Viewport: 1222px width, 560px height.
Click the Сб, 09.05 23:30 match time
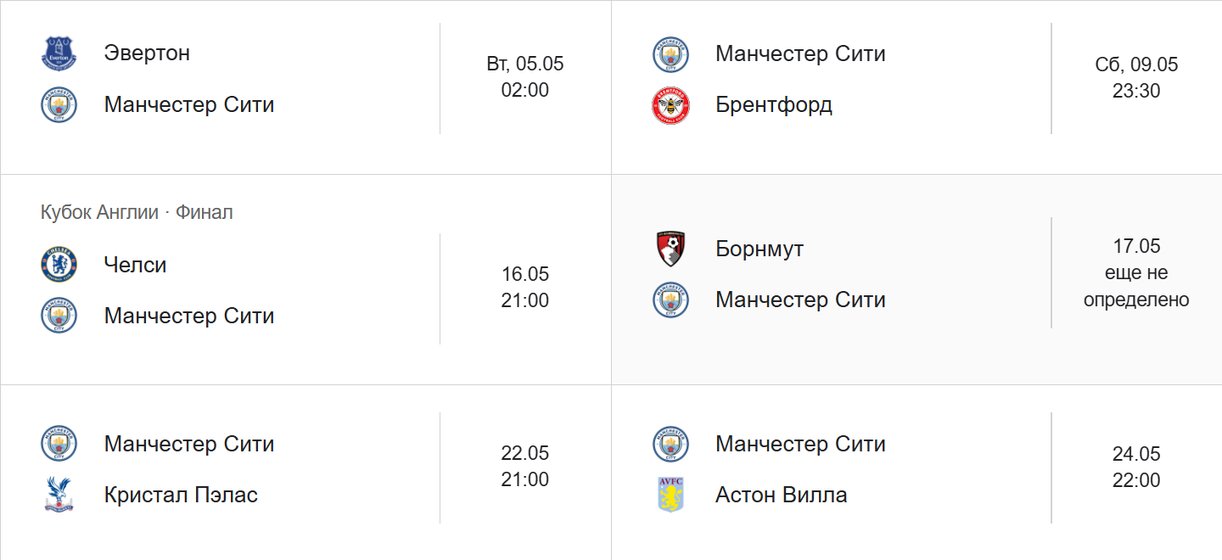pos(1136,78)
